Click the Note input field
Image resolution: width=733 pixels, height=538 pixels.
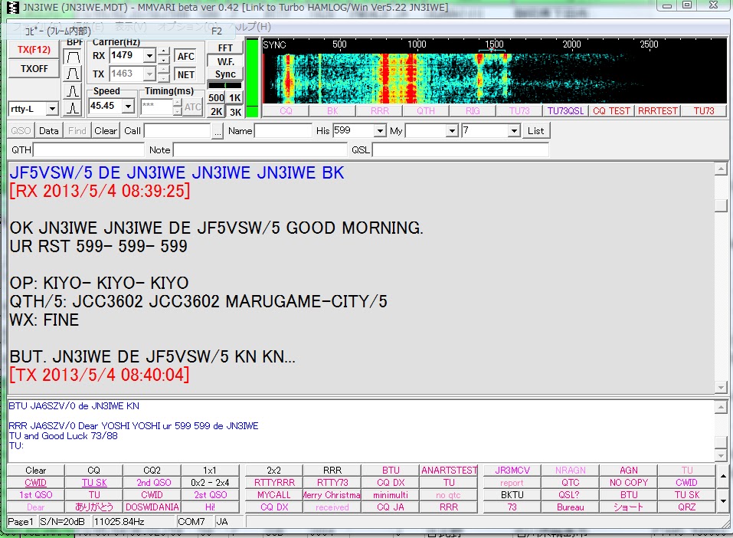pyautogui.click(x=260, y=150)
